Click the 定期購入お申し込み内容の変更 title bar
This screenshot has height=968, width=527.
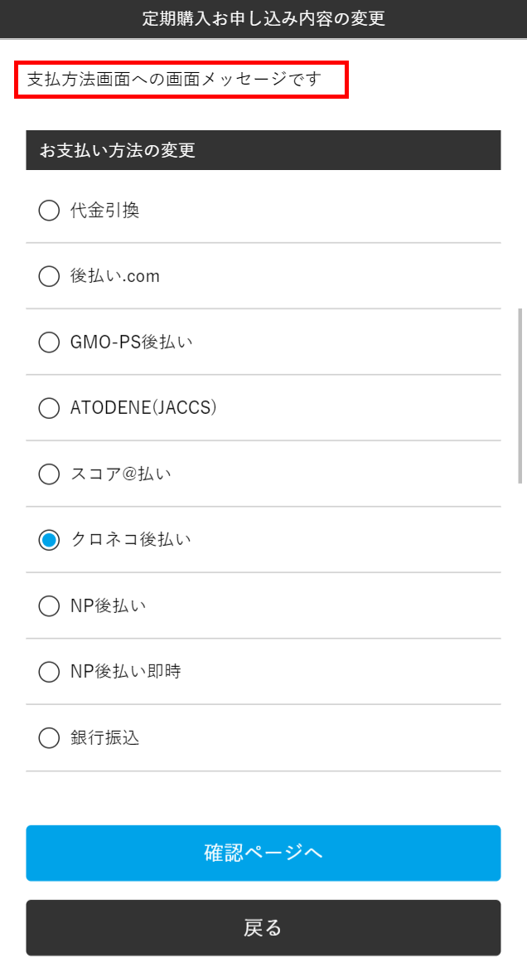[x=263, y=19]
